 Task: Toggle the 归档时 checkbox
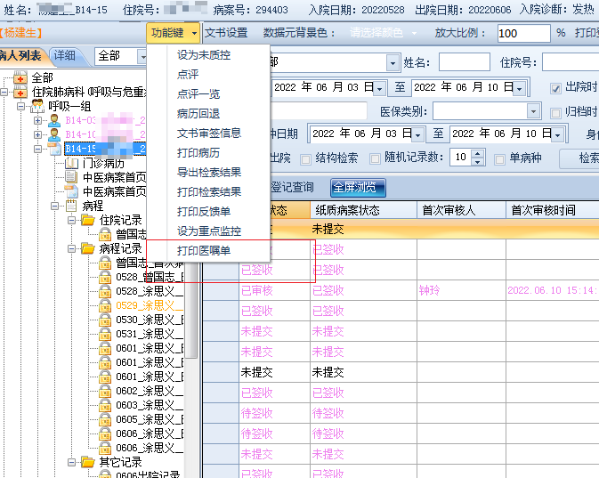coord(555,113)
